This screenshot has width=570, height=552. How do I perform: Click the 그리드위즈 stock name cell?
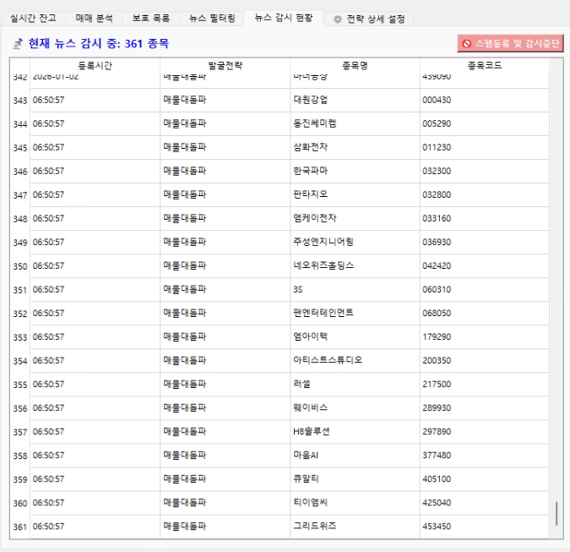tap(355, 526)
